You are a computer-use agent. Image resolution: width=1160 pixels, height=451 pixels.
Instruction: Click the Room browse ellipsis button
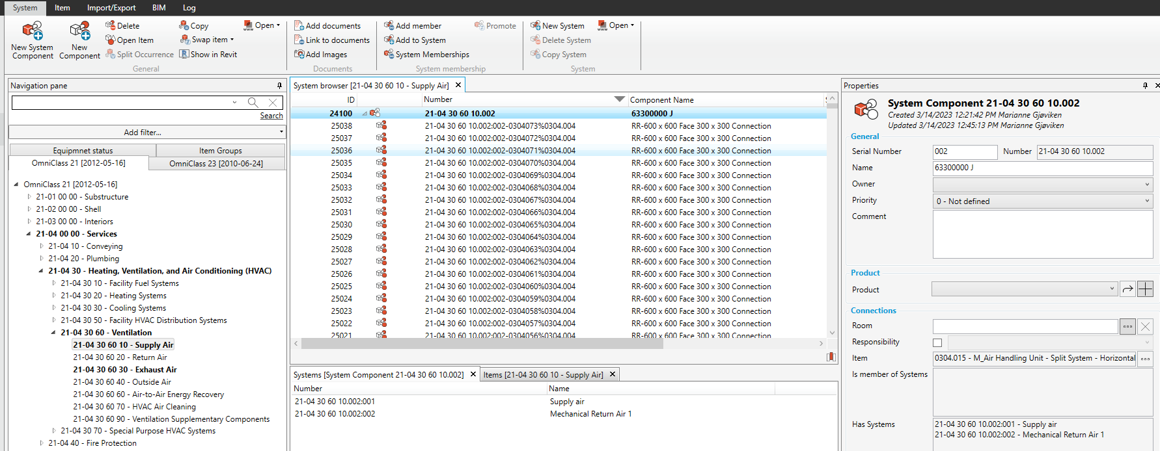tap(1127, 326)
